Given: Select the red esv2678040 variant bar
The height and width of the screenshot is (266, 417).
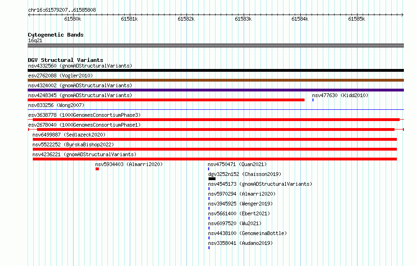Looking at the screenshot, I should pyautogui.click(x=216, y=129).
